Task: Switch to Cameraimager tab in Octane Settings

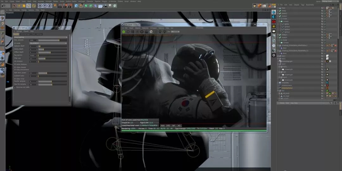Action: coord(25,34)
